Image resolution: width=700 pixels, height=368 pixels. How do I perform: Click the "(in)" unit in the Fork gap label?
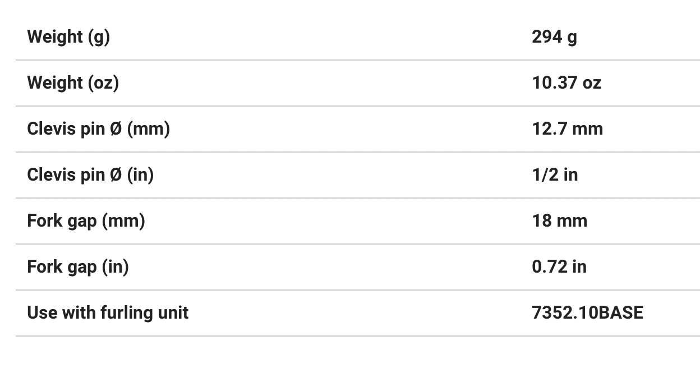[116, 267]
